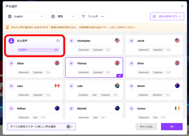Toggle apply new voice to all male avatars

point(70,127)
